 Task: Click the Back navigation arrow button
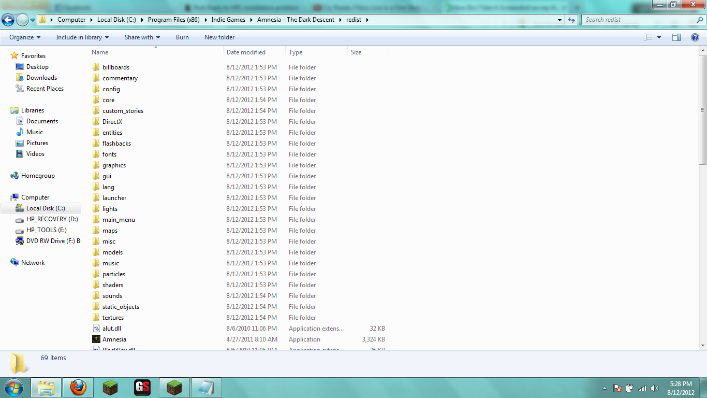tap(8, 20)
